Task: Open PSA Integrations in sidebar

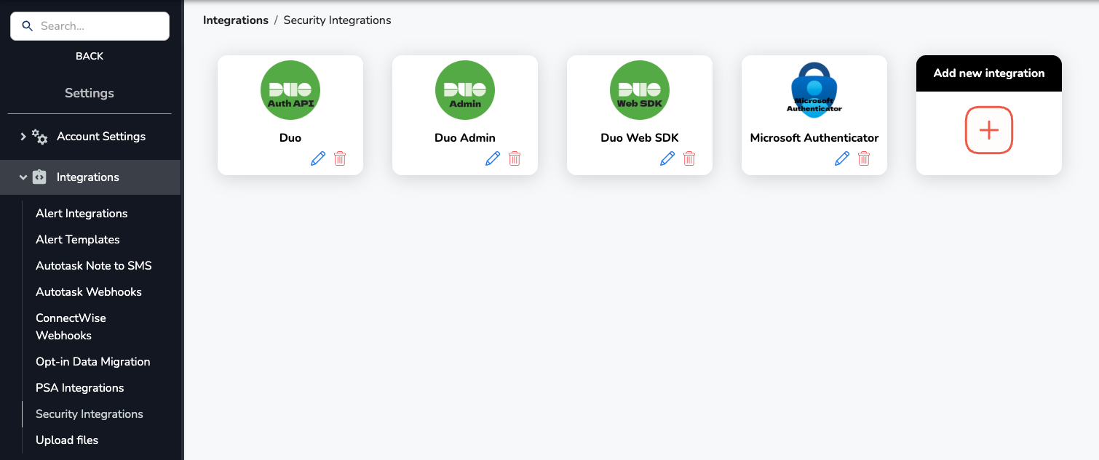Action: point(80,388)
